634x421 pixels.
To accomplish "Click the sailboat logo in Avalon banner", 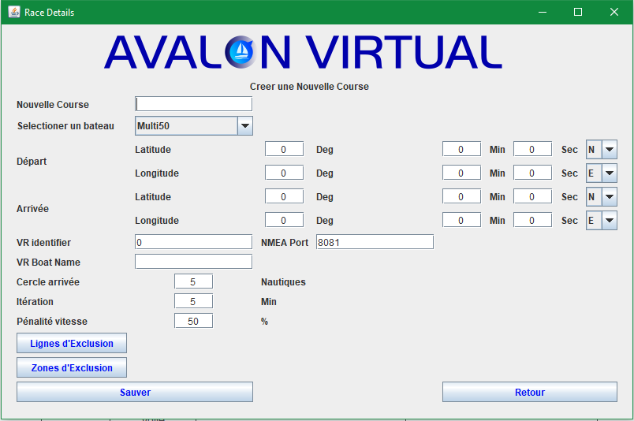I will [241, 51].
